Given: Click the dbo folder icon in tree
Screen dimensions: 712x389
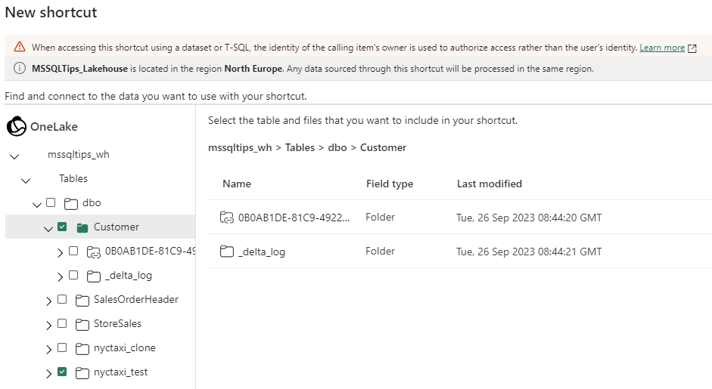Looking at the screenshot, I should point(71,204).
